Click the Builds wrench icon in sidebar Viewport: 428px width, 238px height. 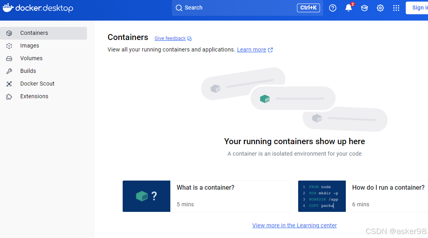point(9,71)
